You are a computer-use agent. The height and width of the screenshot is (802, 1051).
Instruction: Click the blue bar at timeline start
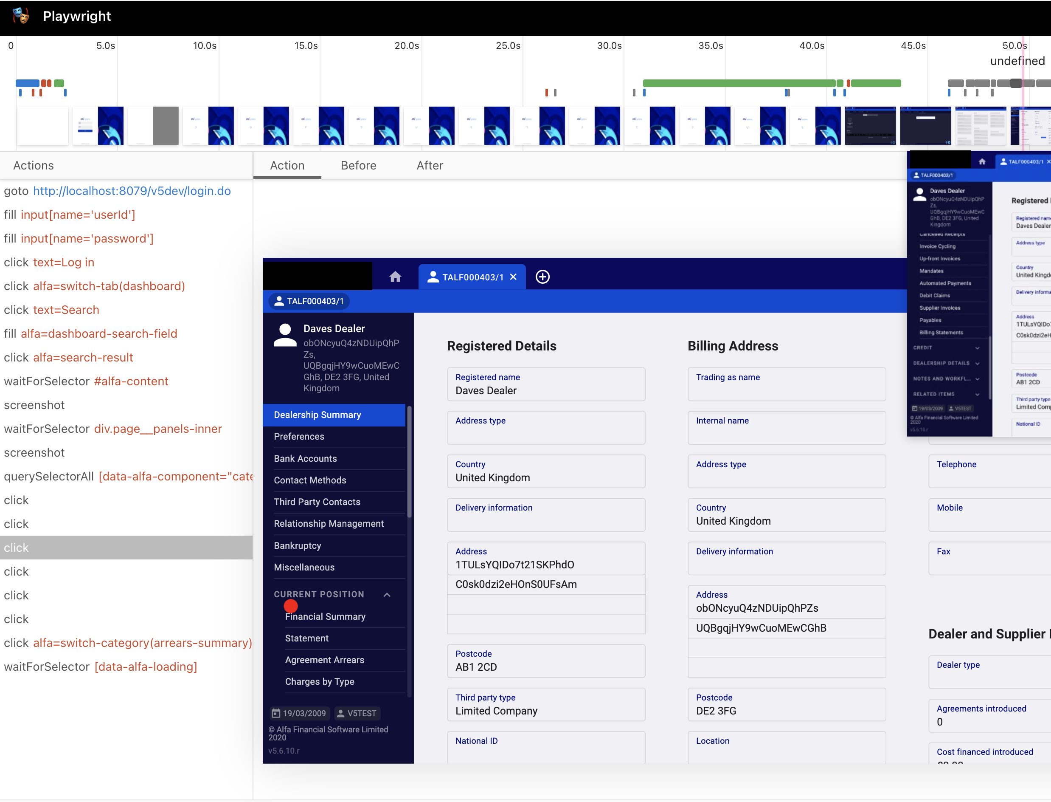click(x=28, y=83)
